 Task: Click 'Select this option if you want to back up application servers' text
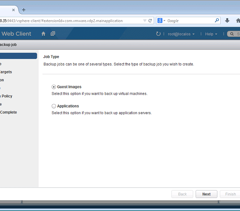coord(102,113)
